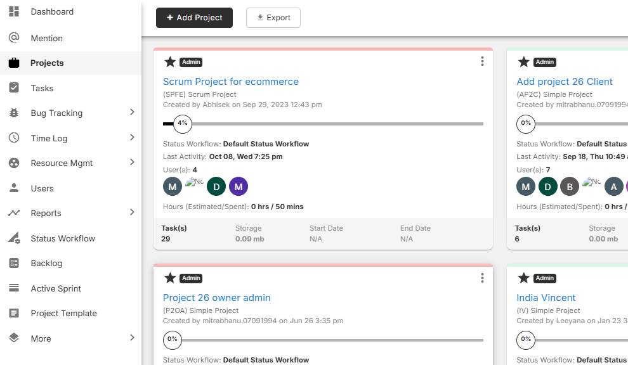Image resolution: width=628 pixels, height=365 pixels.
Task: Open Tasks from the sidebar menu
Action: [x=42, y=88]
